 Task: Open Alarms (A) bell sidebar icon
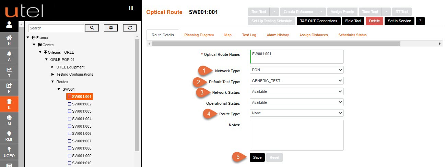(x=9, y=56)
